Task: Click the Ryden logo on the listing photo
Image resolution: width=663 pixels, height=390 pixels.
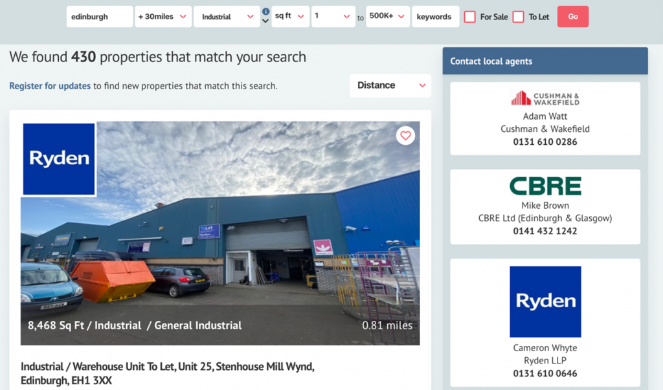Action: (59, 159)
